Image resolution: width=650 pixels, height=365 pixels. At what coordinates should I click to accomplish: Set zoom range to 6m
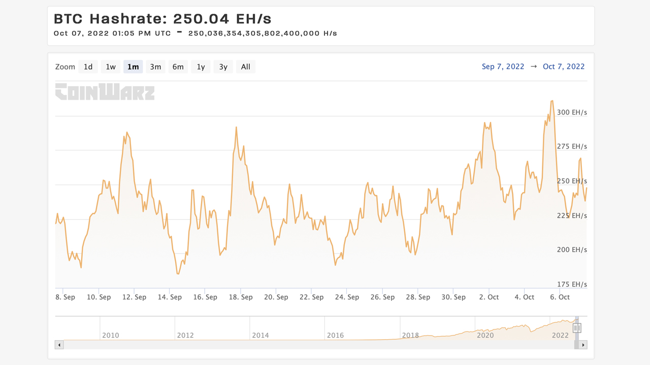click(x=178, y=67)
